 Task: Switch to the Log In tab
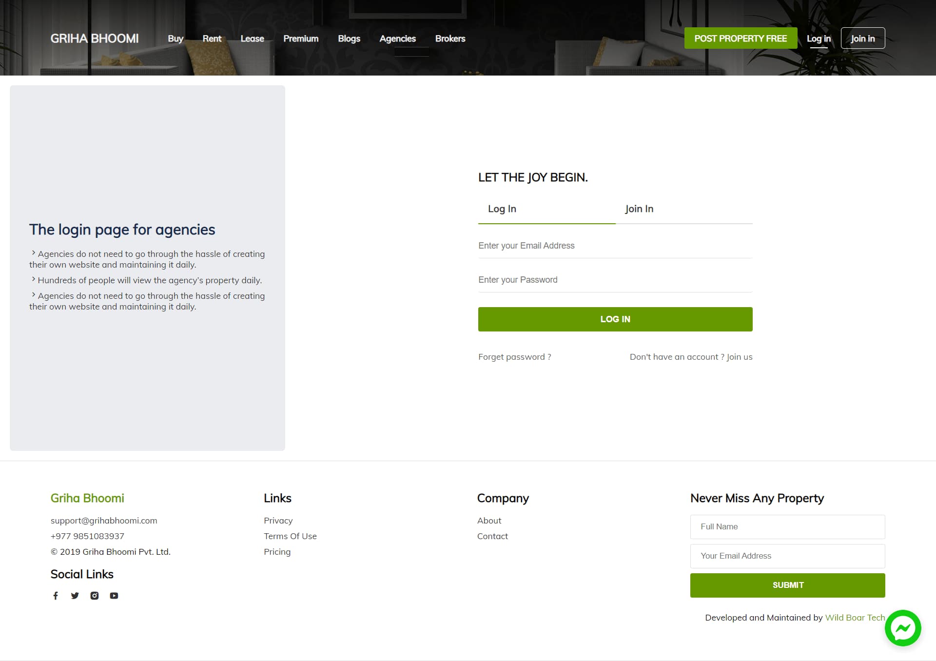[x=547, y=209]
